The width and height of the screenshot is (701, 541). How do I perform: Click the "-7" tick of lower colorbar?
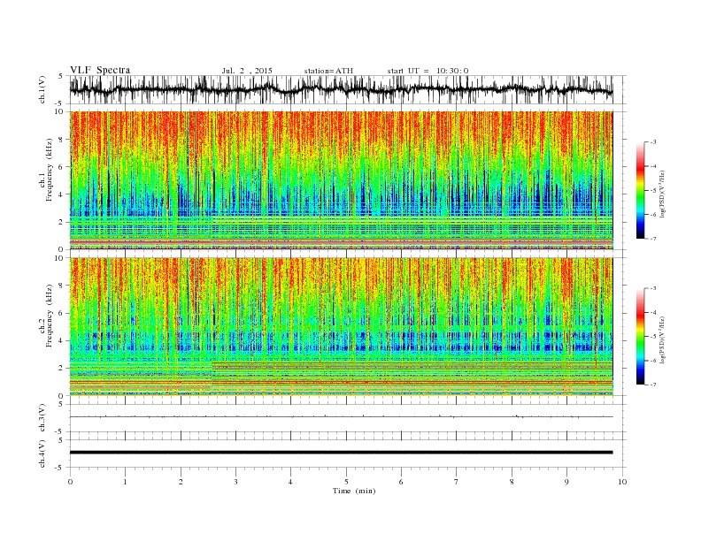(653, 385)
